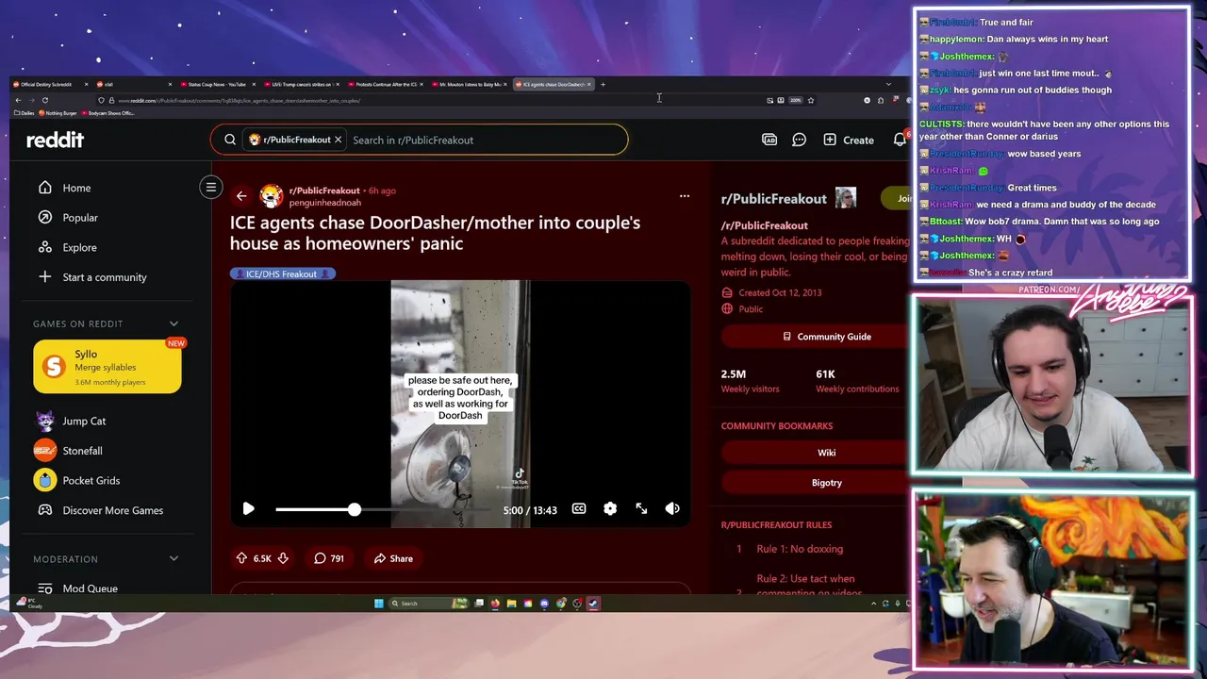Screen dimensions: 1207x679
Task: Play the video
Action: tap(248, 509)
